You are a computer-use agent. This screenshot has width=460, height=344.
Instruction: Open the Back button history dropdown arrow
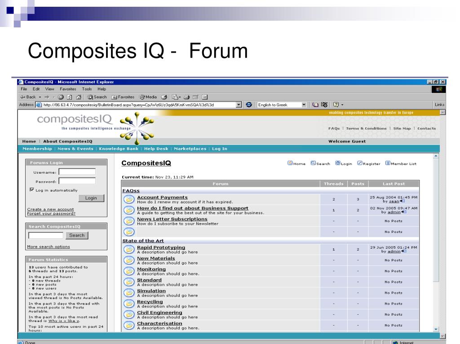(40, 97)
